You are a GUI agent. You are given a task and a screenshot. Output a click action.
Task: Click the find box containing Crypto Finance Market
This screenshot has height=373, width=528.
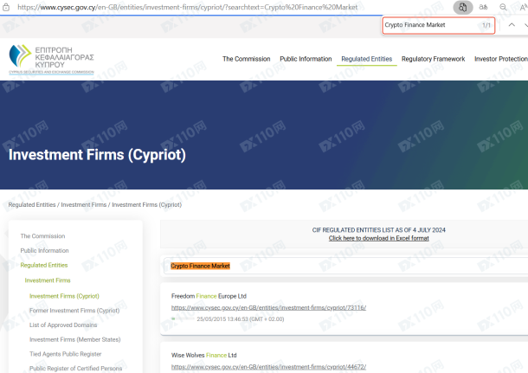click(x=430, y=25)
